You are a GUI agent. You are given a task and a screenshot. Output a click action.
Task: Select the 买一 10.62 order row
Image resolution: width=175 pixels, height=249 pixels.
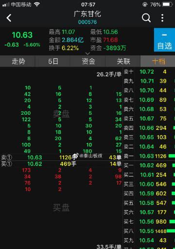point(149,165)
